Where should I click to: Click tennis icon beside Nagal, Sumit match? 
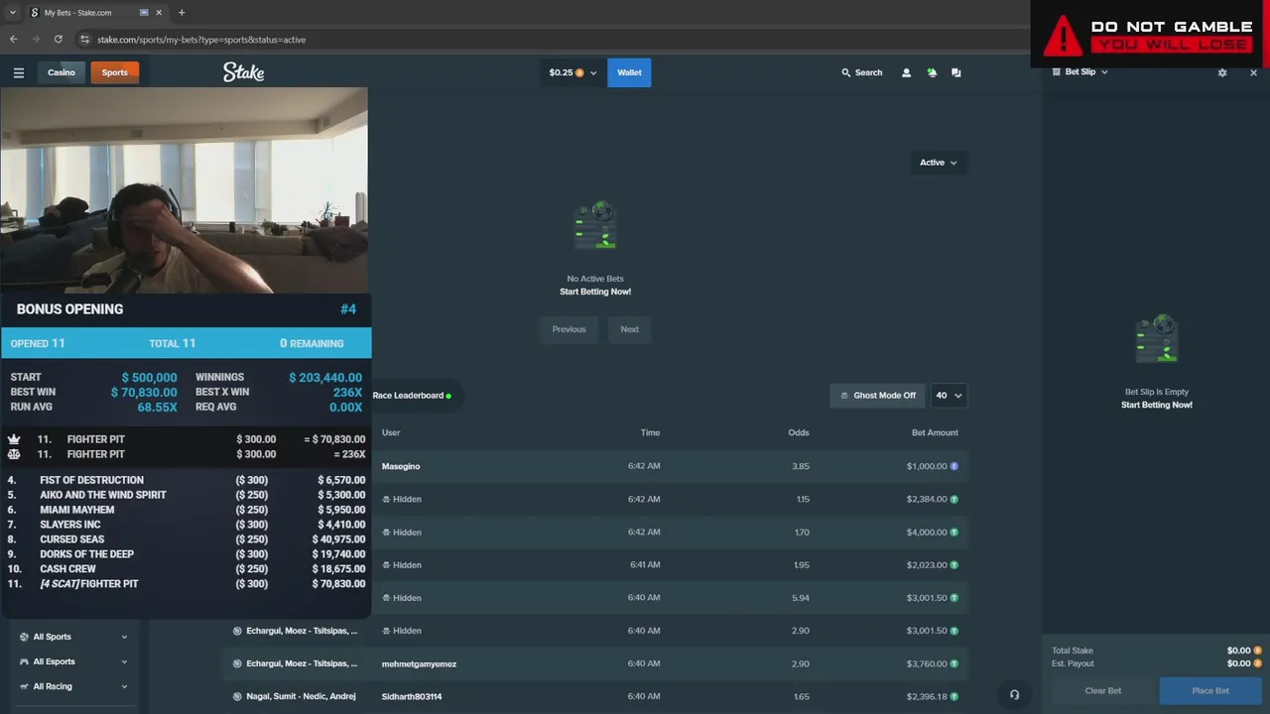(237, 696)
